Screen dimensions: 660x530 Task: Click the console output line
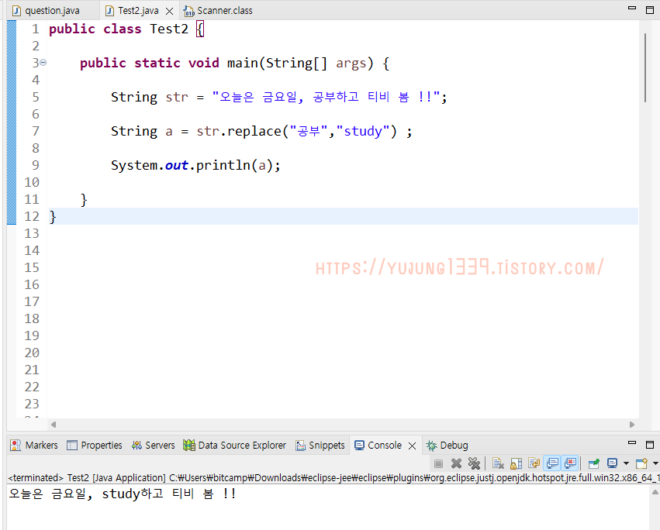click(x=122, y=494)
